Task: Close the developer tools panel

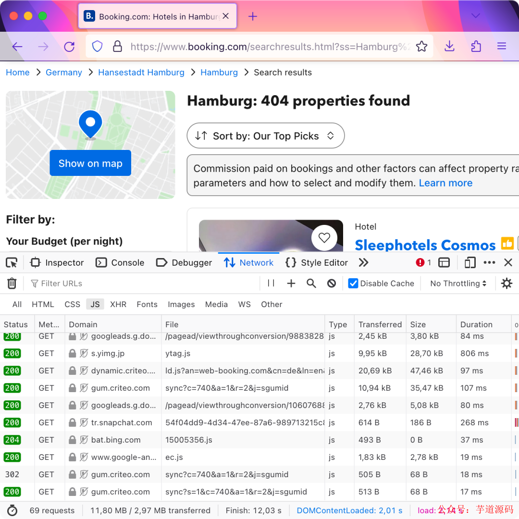Action: [x=508, y=263]
